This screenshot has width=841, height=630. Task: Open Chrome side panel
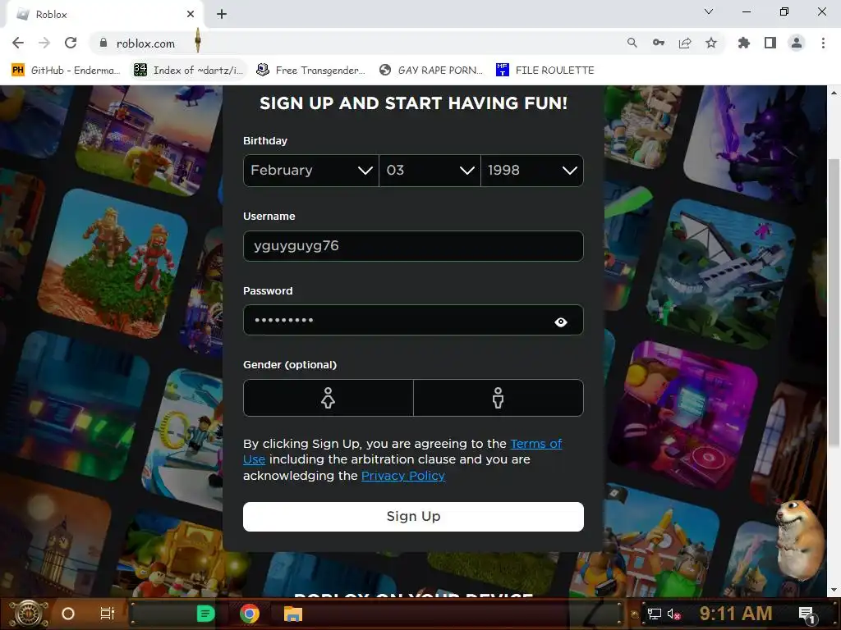770,43
